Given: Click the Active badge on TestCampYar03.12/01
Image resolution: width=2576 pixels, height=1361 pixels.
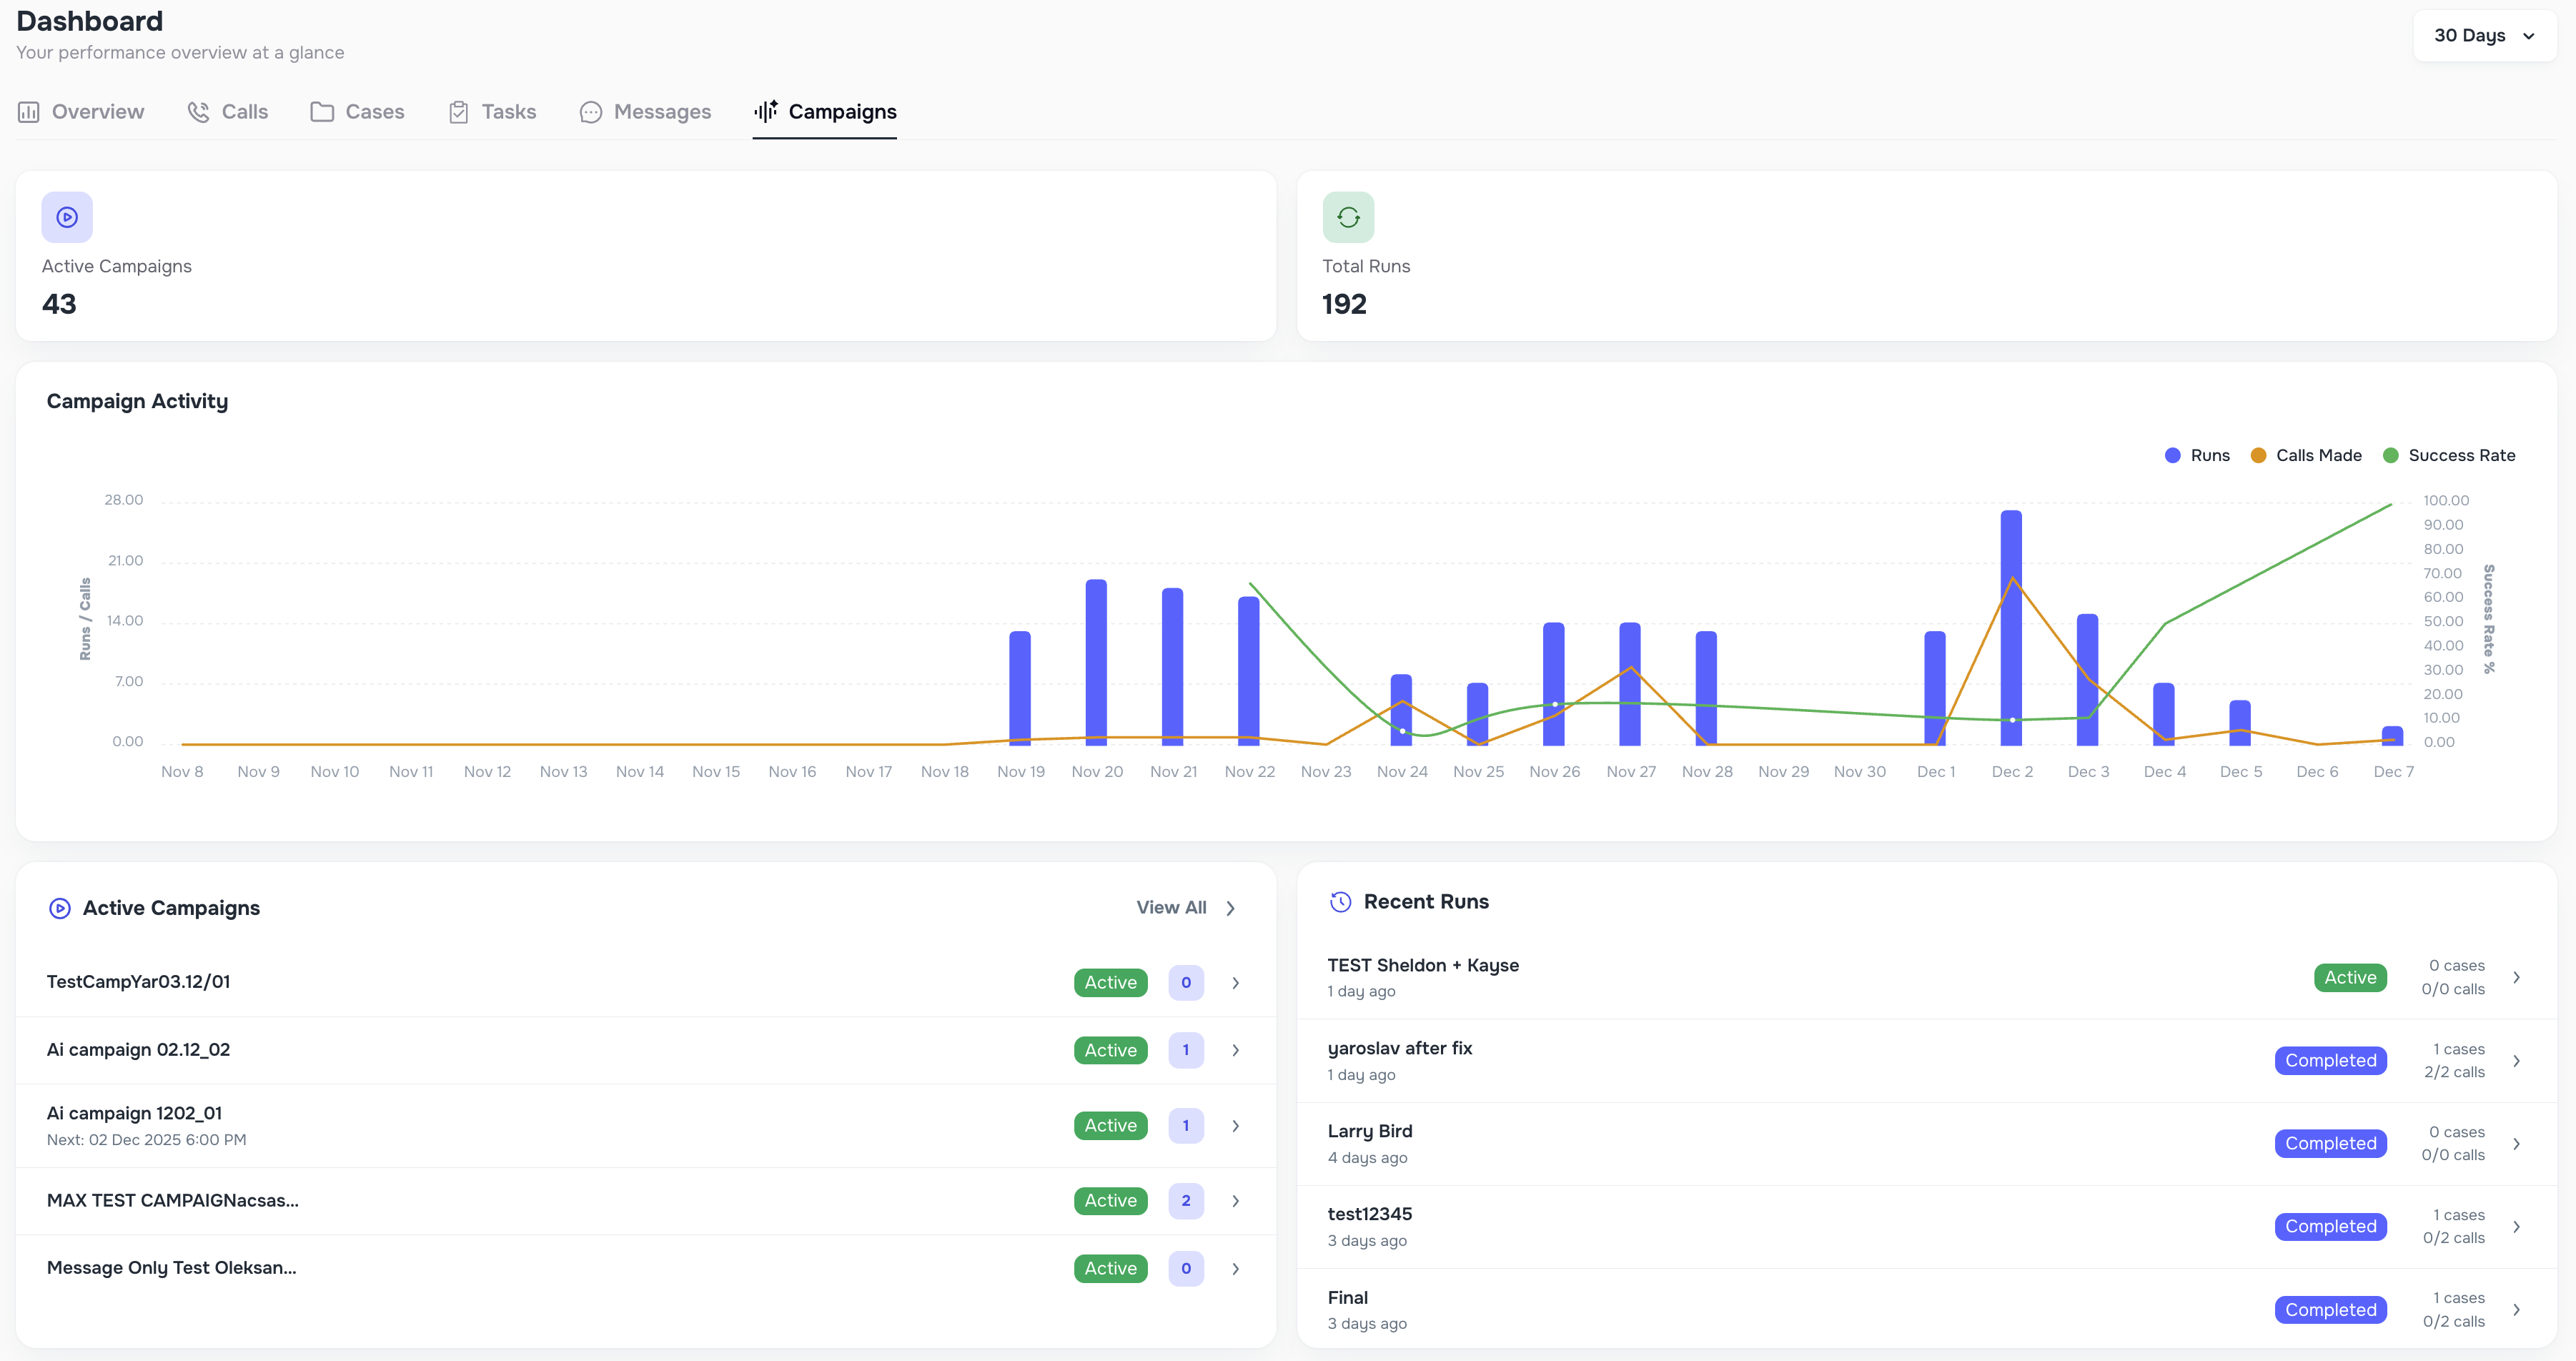Looking at the screenshot, I should [x=1110, y=982].
